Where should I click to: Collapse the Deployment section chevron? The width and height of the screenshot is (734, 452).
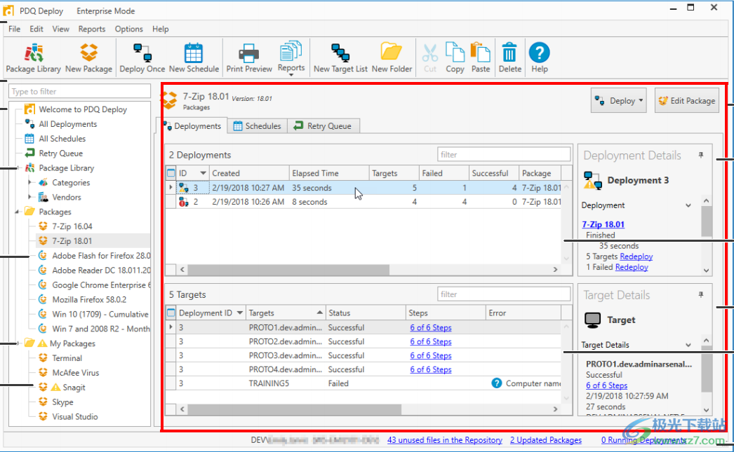688,205
